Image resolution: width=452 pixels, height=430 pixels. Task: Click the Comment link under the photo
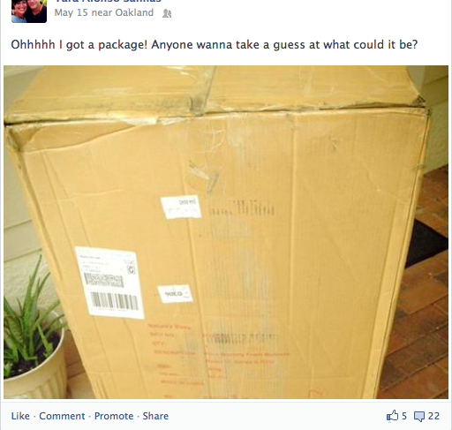[x=62, y=416]
